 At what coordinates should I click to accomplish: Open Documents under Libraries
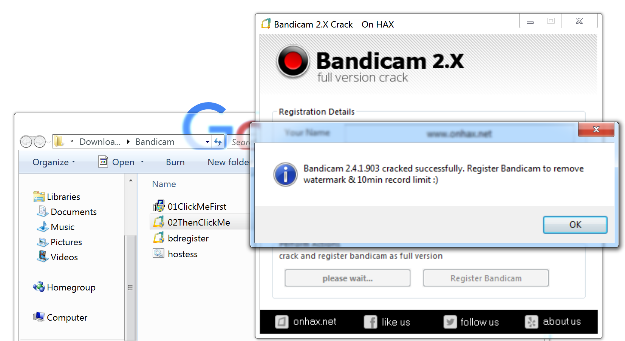point(74,212)
